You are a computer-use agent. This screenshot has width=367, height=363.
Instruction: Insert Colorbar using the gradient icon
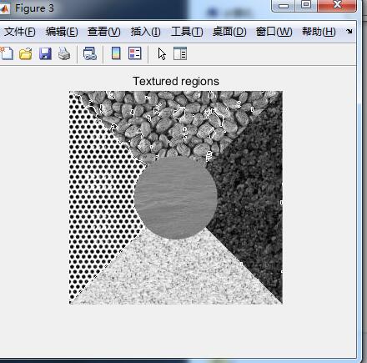(116, 53)
